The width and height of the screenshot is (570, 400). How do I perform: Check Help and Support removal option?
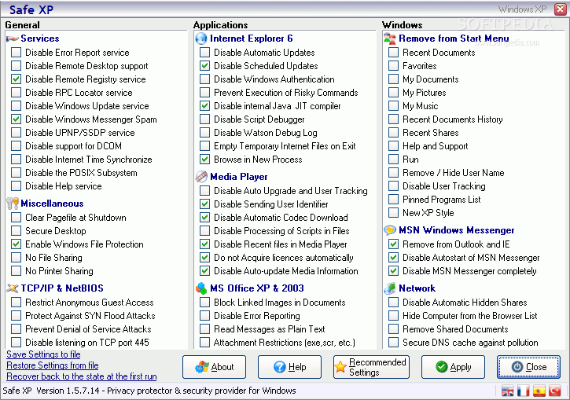pyautogui.click(x=393, y=146)
